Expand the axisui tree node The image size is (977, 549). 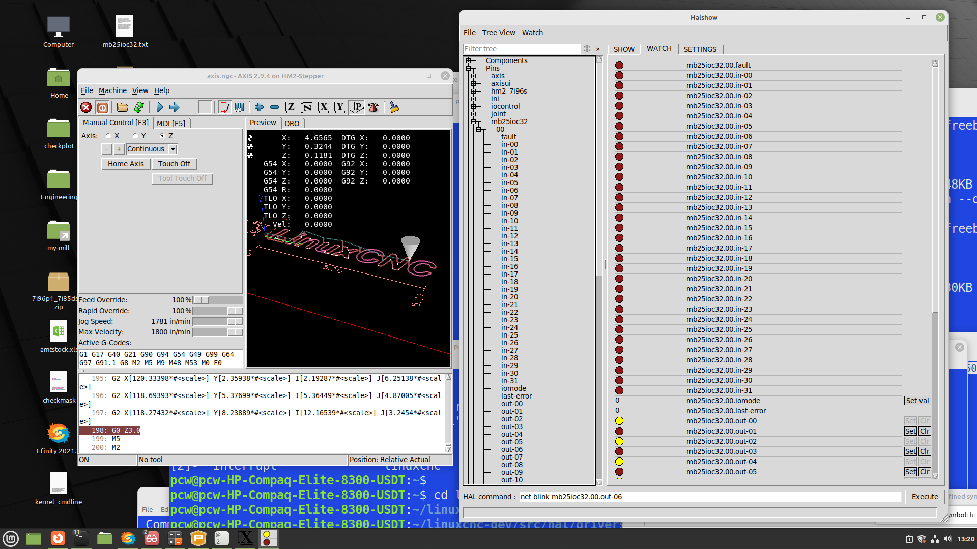click(x=474, y=83)
